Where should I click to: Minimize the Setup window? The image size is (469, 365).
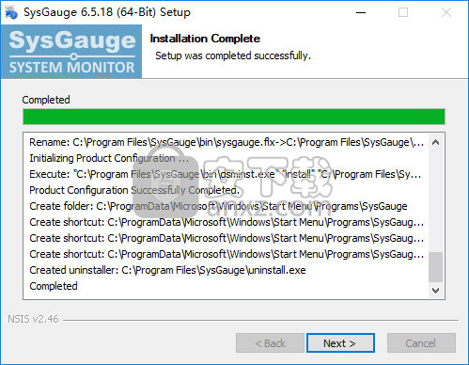[x=361, y=12]
